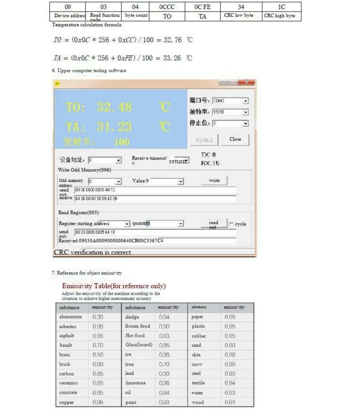This screenshot has height=413, width=350.
Task: Click the emissivity value 100 display
Action: click(122, 142)
